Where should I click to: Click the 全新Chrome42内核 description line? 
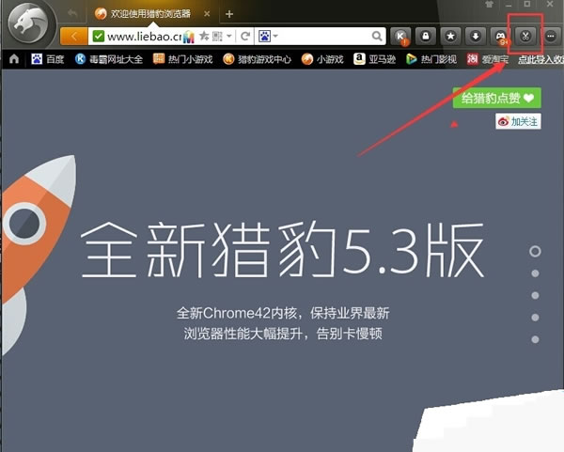point(283,313)
